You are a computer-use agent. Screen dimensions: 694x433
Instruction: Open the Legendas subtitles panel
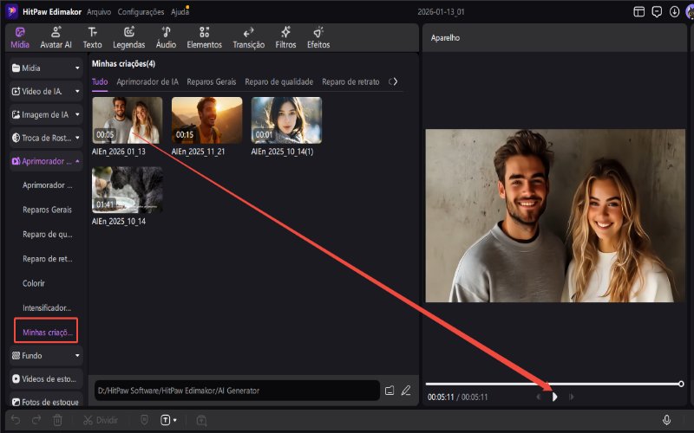click(128, 36)
